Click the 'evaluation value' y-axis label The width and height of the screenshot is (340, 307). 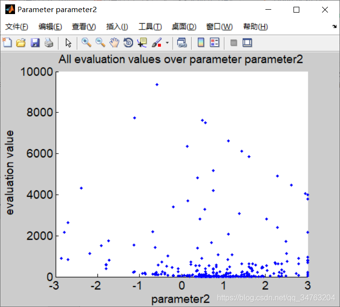pyautogui.click(x=10, y=172)
